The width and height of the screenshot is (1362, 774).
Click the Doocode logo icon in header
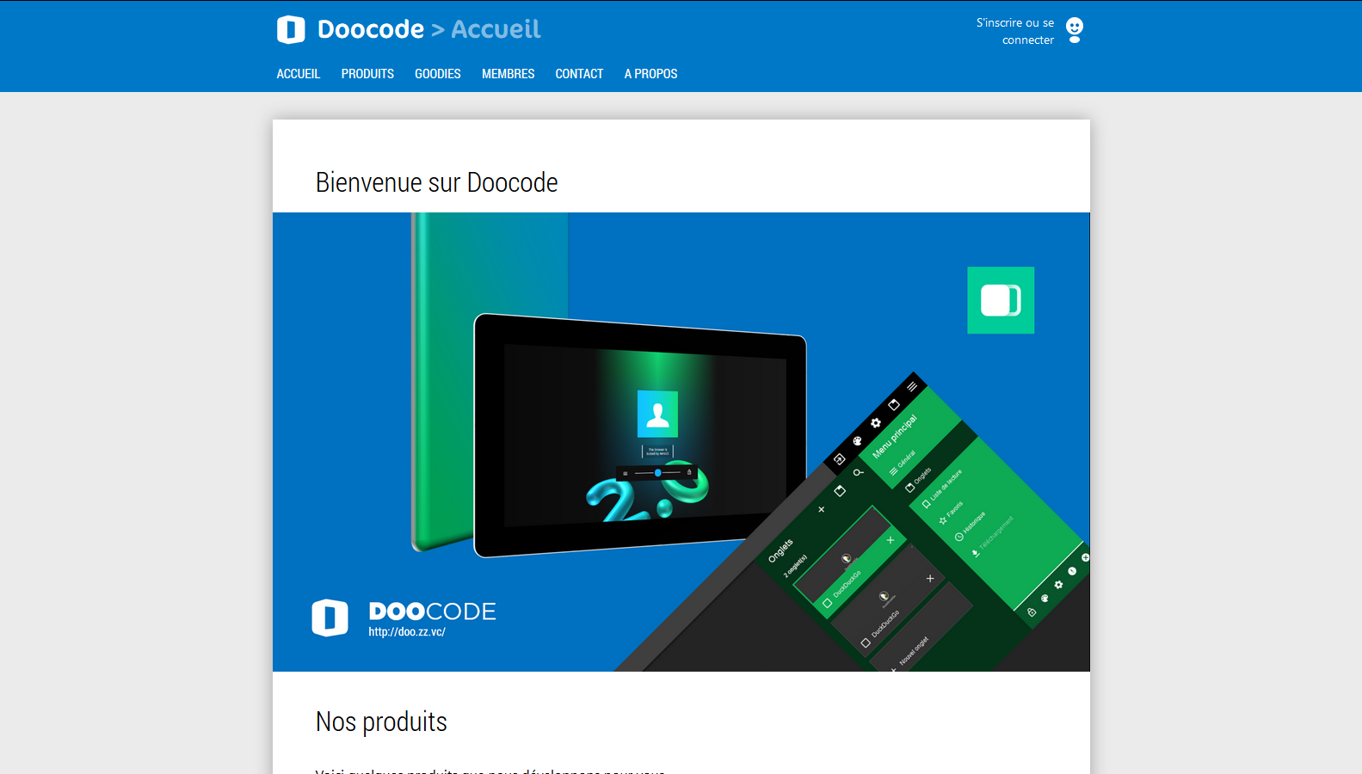[291, 29]
